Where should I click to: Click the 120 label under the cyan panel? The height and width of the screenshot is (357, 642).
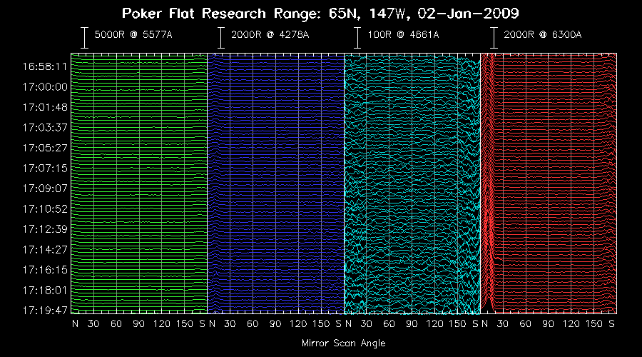434,324
